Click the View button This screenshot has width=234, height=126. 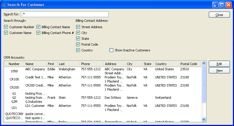point(219,71)
